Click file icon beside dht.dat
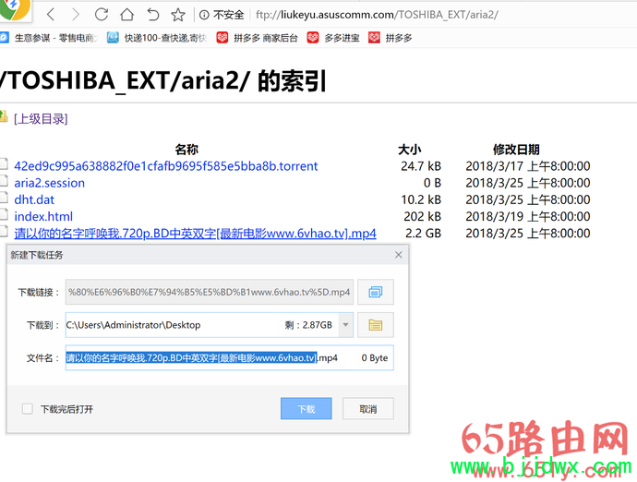 click(x=4, y=198)
